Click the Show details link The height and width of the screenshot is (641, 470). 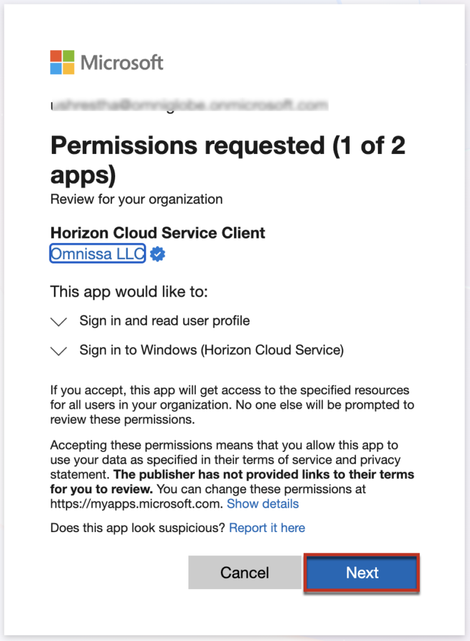pyautogui.click(x=262, y=504)
